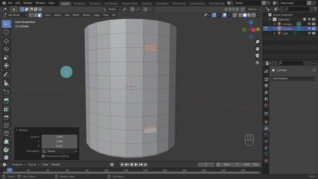Expand the Camera tree item
Screen dimensions: 318x179
[274, 24]
